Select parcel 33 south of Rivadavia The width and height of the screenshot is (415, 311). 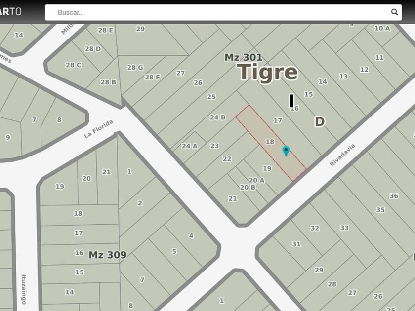coord(344,228)
